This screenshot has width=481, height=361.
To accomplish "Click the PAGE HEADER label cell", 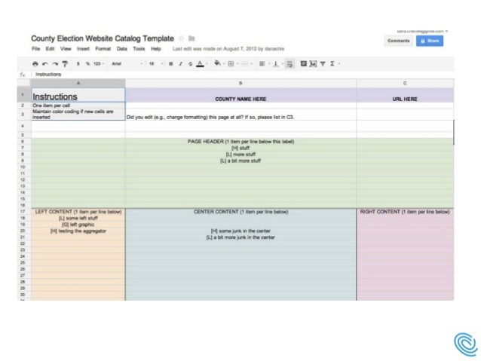I will pyautogui.click(x=240, y=142).
